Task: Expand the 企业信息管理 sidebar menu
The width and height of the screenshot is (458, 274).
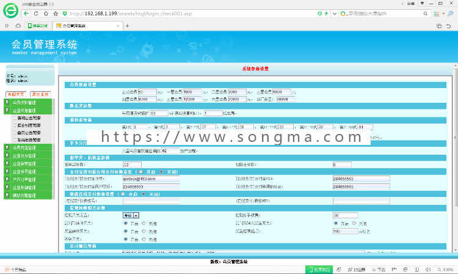Action: pyautogui.click(x=29, y=110)
